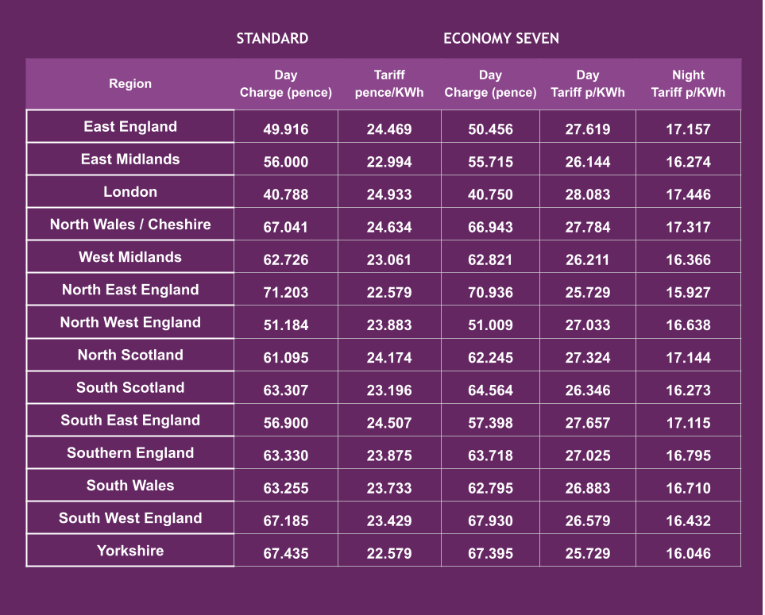Click South Wales standard tariff 23.733

[389, 488]
